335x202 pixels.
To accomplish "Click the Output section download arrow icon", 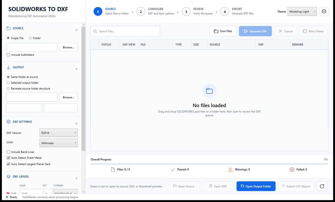I will (8, 67).
